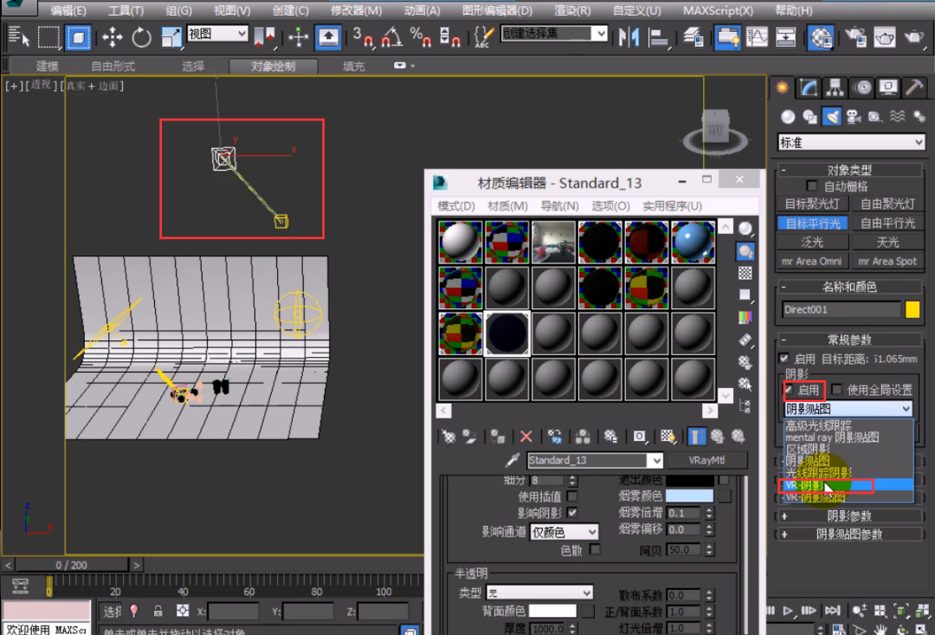
Task: Click the Mirror tool in toolbar
Action: pyautogui.click(x=629, y=37)
